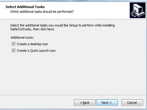Click the empty gray area below Quick Launch option
This screenshot has width=147, height=110.
click(73, 73)
